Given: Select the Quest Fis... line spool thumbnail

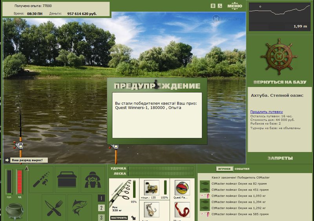Looking at the screenshot, I should [x=182, y=188].
